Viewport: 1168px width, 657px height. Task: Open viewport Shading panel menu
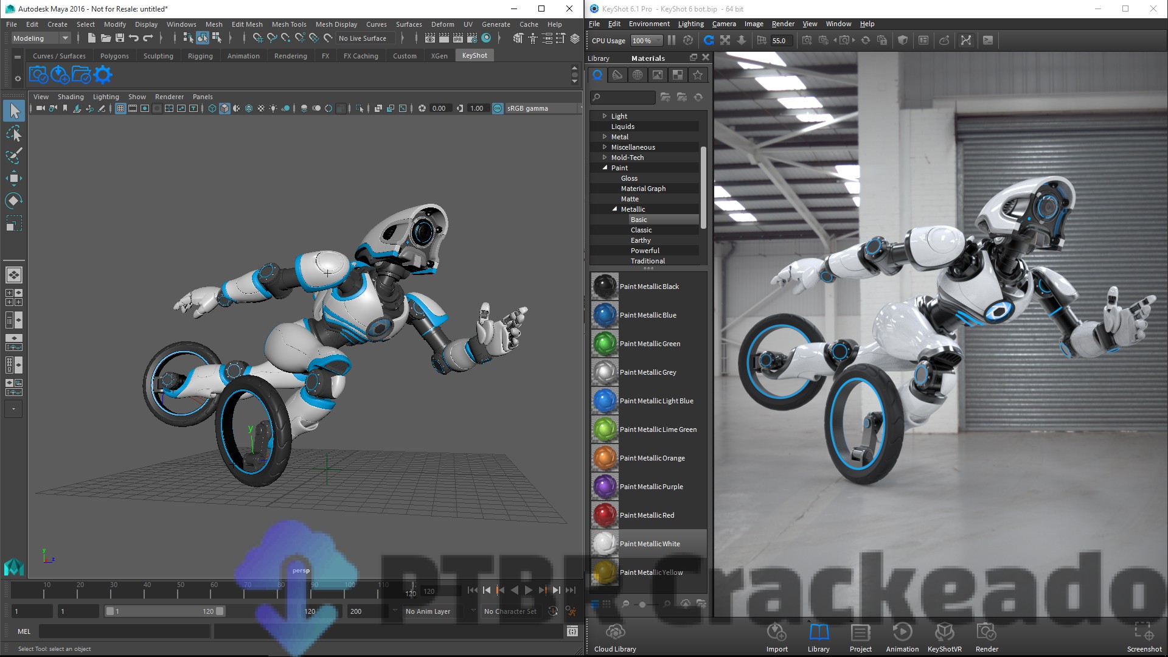point(71,97)
